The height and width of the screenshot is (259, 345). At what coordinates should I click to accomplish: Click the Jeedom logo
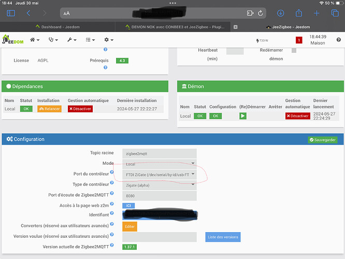pyautogui.click(x=13, y=39)
